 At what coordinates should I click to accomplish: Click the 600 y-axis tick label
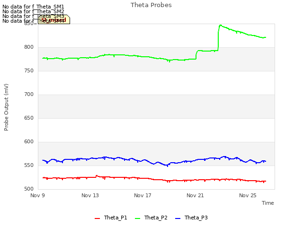click(29, 142)
